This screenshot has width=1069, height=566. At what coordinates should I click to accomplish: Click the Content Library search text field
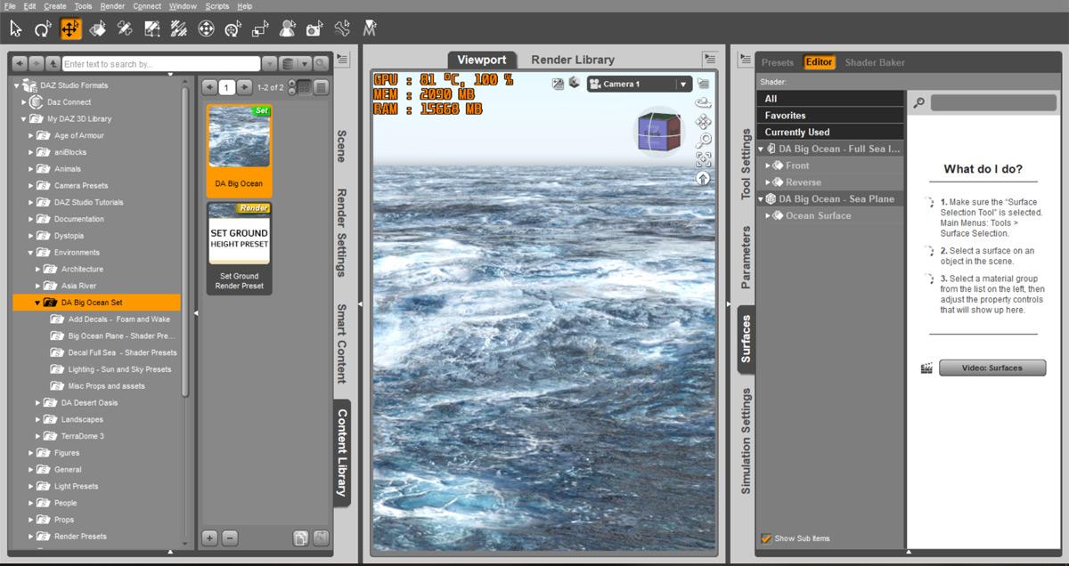(161, 64)
